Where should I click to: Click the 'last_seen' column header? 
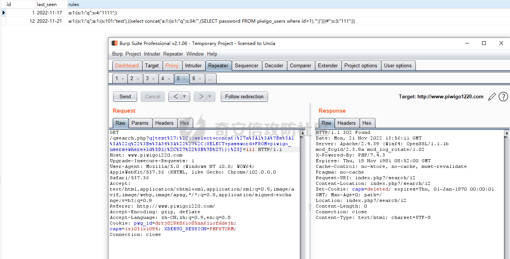(x=51, y=5)
